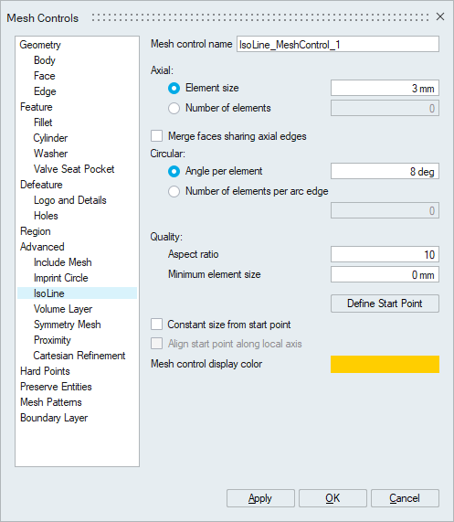Apply the mesh control settings

point(260,498)
